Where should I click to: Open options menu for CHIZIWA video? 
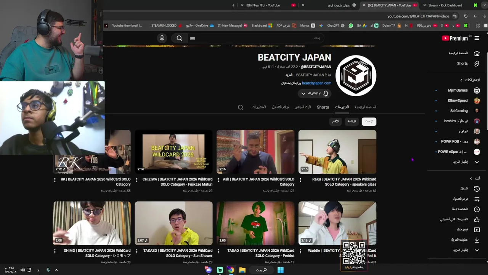(x=137, y=180)
